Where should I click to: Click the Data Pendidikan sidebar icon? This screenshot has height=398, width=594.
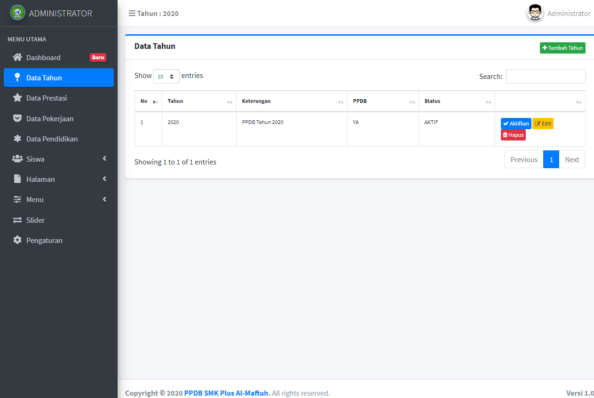(x=17, y=139)
